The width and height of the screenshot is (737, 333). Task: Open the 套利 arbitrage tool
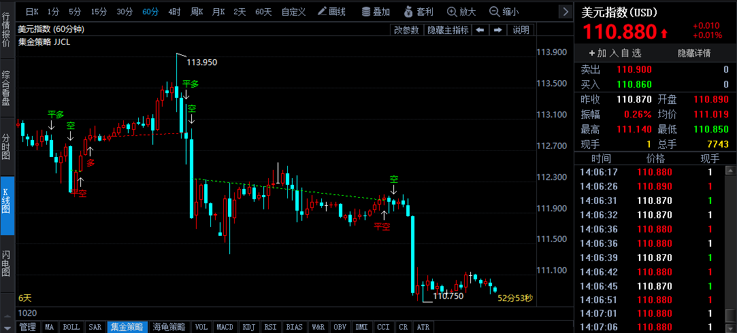pyautogui.click(x=419, y=12)
